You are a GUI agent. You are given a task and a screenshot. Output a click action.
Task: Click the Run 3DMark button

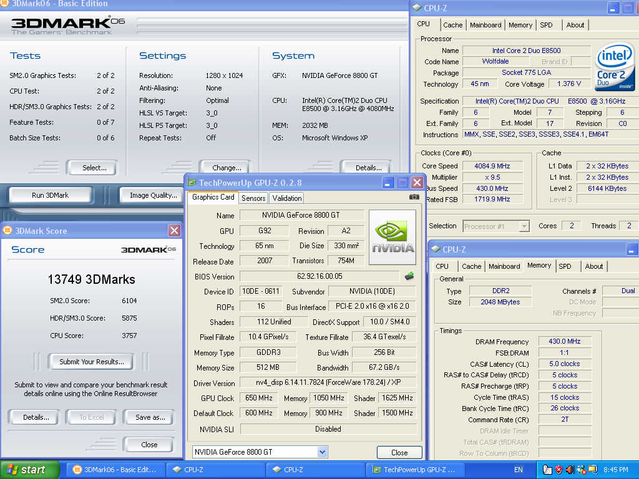[50, 195]
